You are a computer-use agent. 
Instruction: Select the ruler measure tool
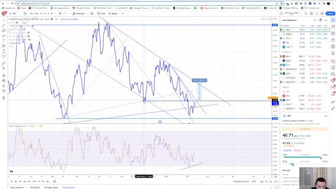pos(4,63)
